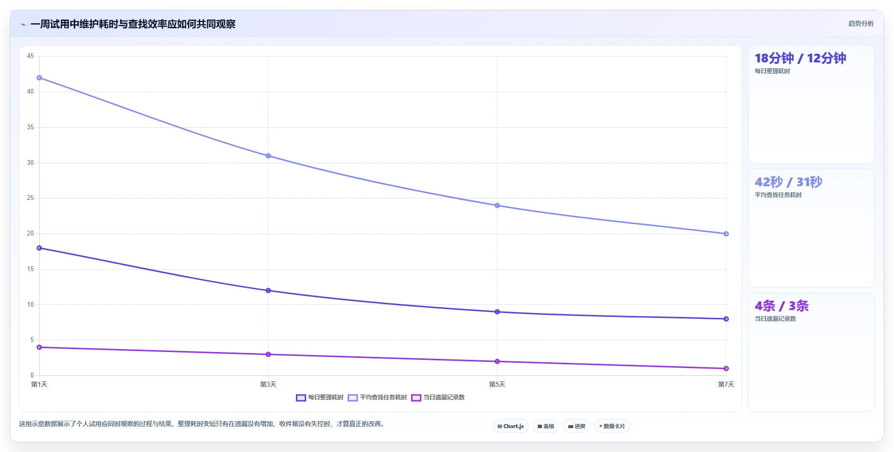Click the 18分钟 / 12分钟 stat value
Viewport: 894px width, 452px height.
click(800, 58)
